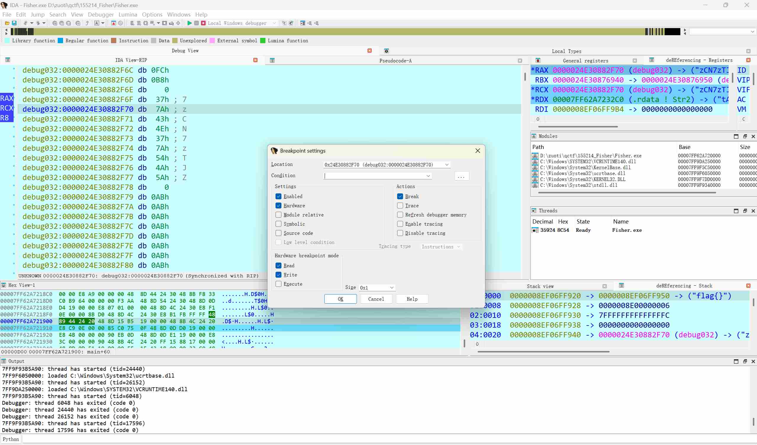Click the Save database floppy icon
The width and height of the screenshot is (757, 445).
coord(14,23)
